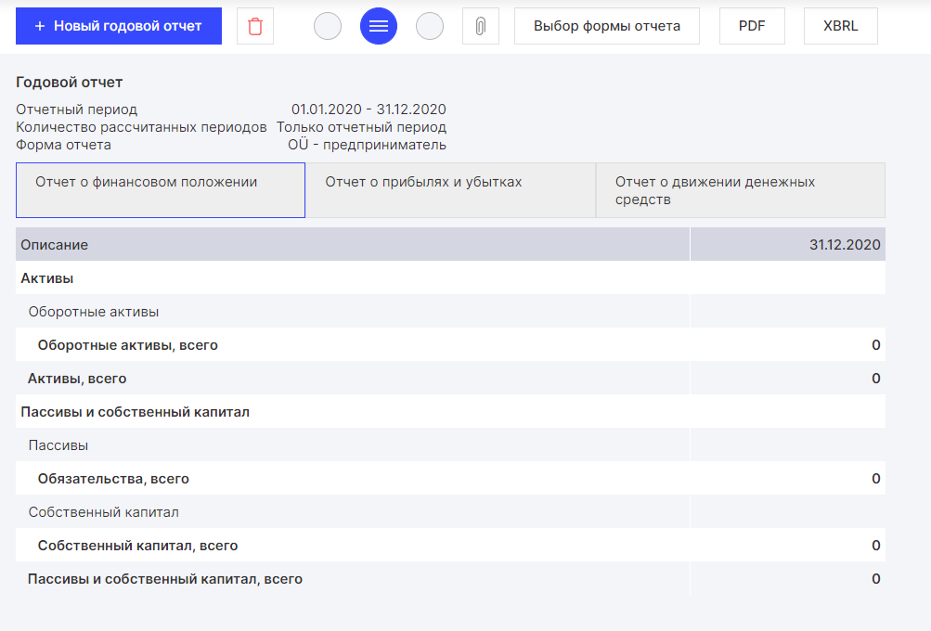Create a new annual report

click(x=119, y=26)
